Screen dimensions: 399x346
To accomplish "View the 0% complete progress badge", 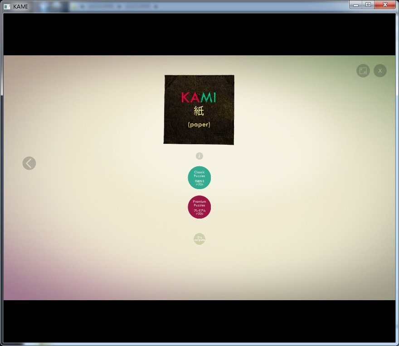I will [x=199, y=239].
